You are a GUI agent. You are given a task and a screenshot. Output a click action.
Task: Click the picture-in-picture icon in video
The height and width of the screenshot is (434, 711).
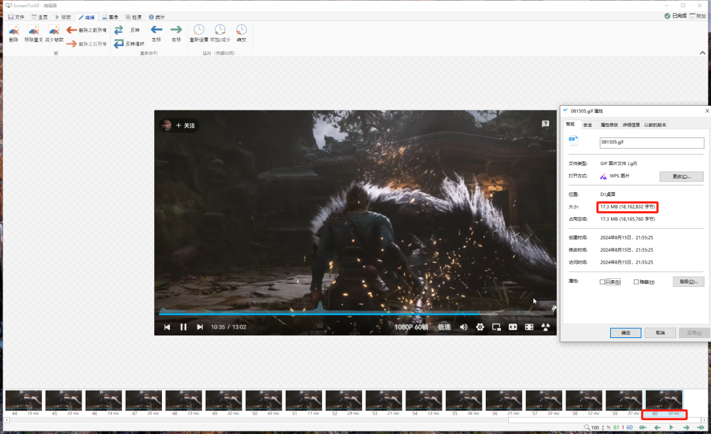pos(496,327)
